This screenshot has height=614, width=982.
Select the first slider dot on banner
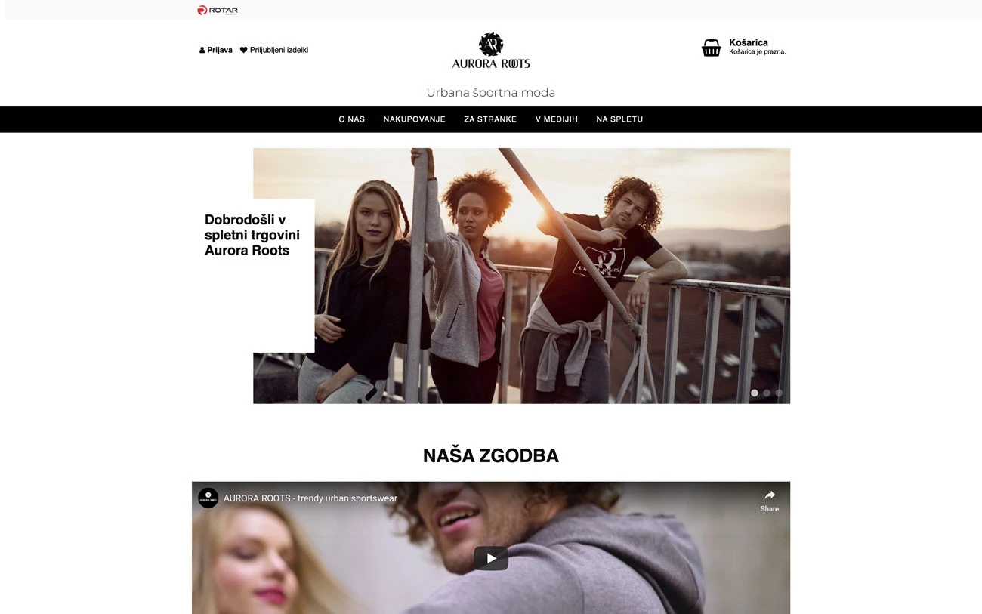coord(754,393)
